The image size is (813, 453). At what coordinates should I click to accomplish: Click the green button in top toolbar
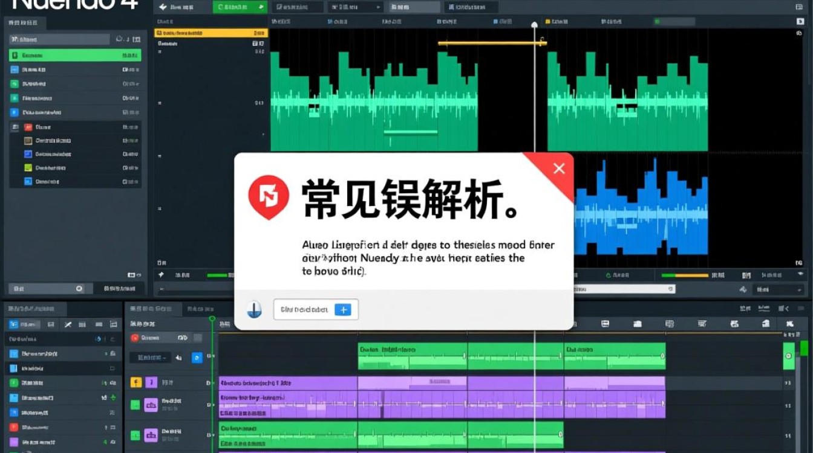pos(240,7)
